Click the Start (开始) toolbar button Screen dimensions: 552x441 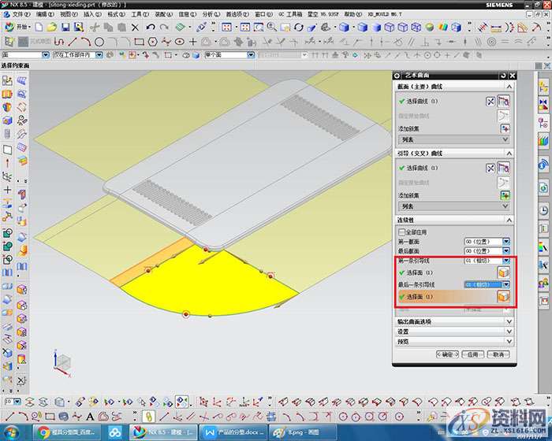coord(16,28)
